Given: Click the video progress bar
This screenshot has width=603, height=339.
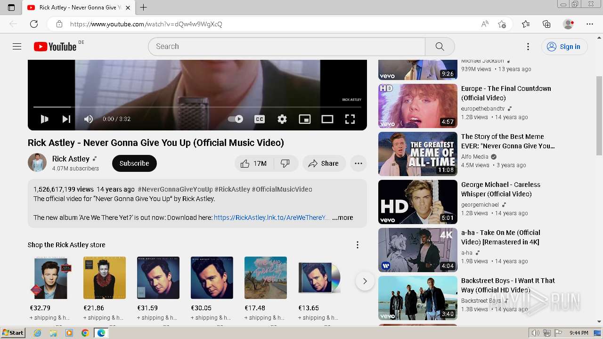Looking at the screenshot, I should [x=197, y=107].
